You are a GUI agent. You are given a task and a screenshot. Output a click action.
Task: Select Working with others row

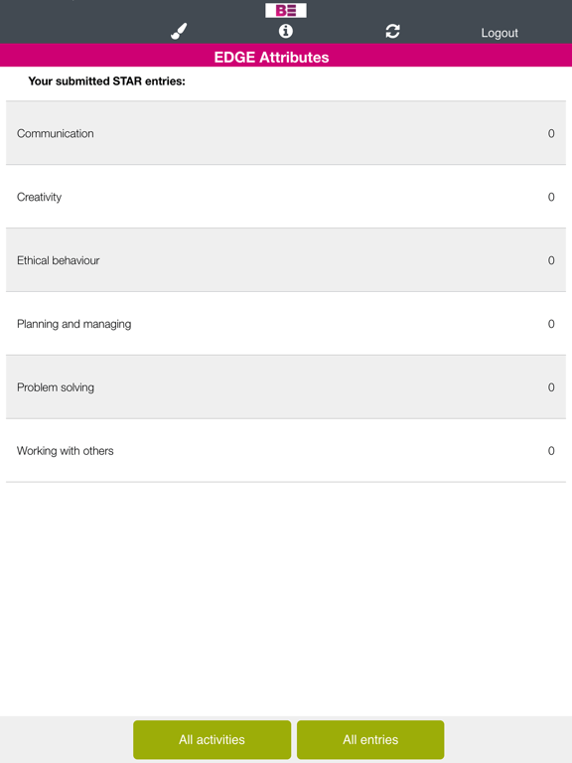pyautogui.click(x=286, y=451)
